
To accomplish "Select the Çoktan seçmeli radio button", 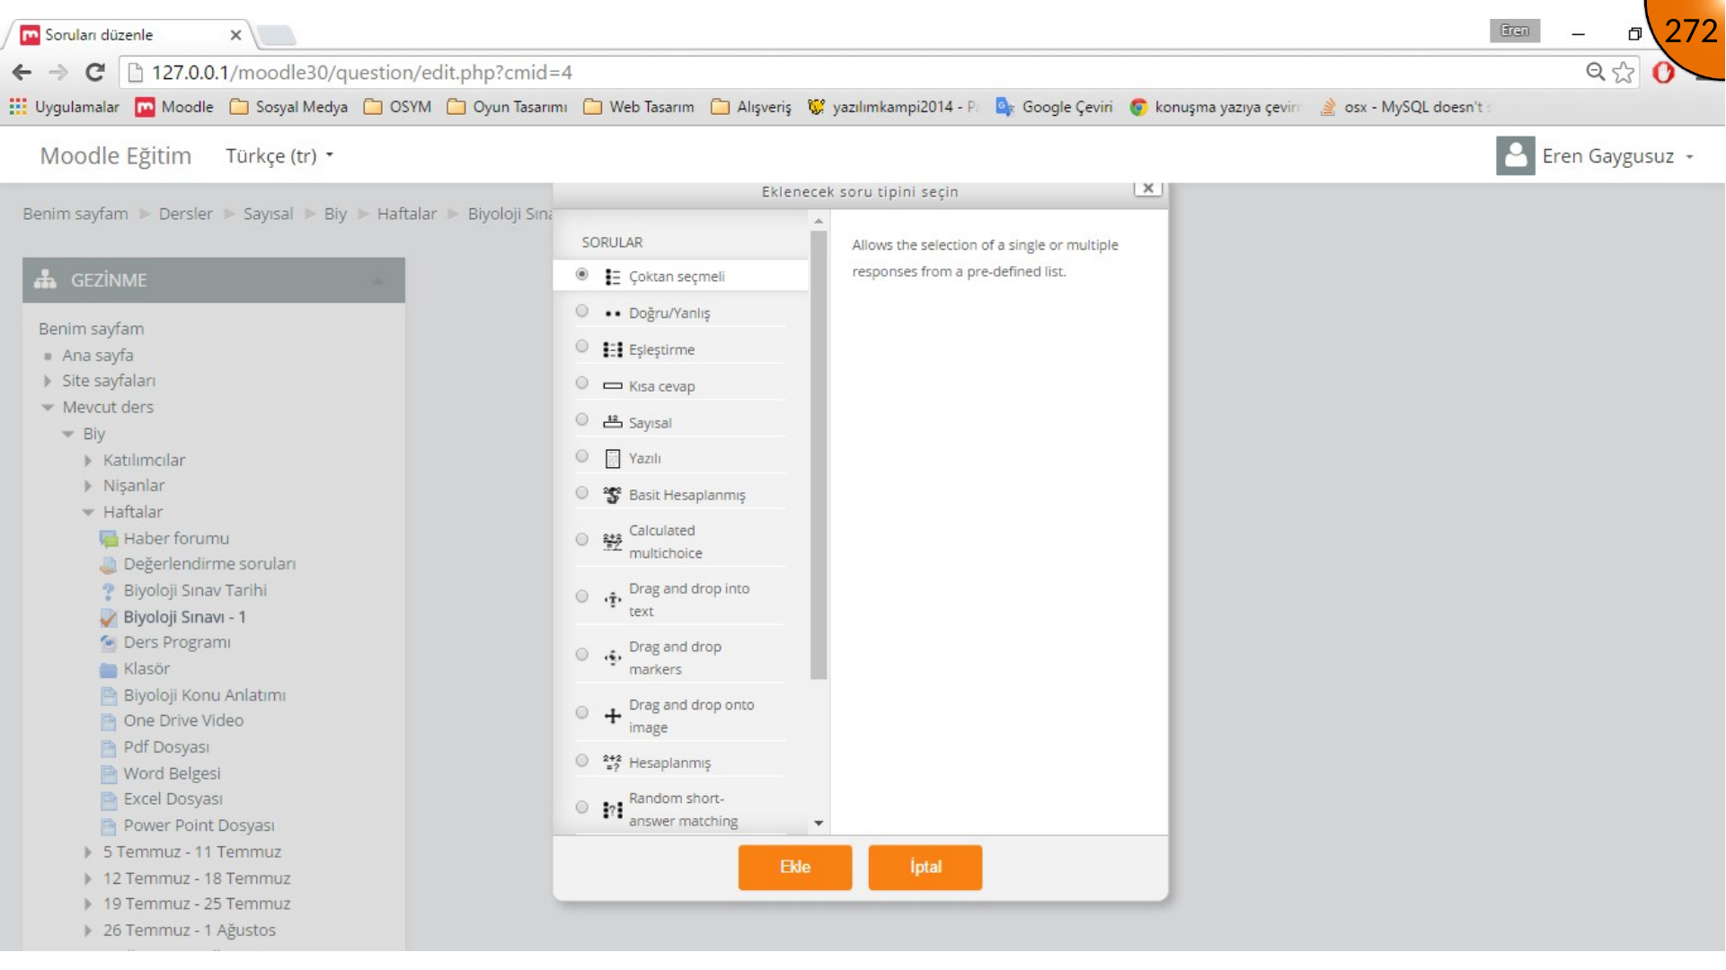I will pos(582,275).
